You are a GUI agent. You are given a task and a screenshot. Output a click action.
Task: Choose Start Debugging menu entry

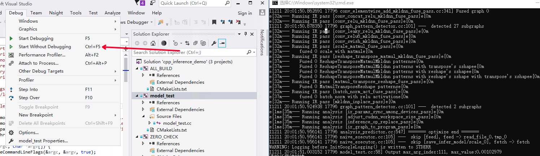click(x=63, y=38)
